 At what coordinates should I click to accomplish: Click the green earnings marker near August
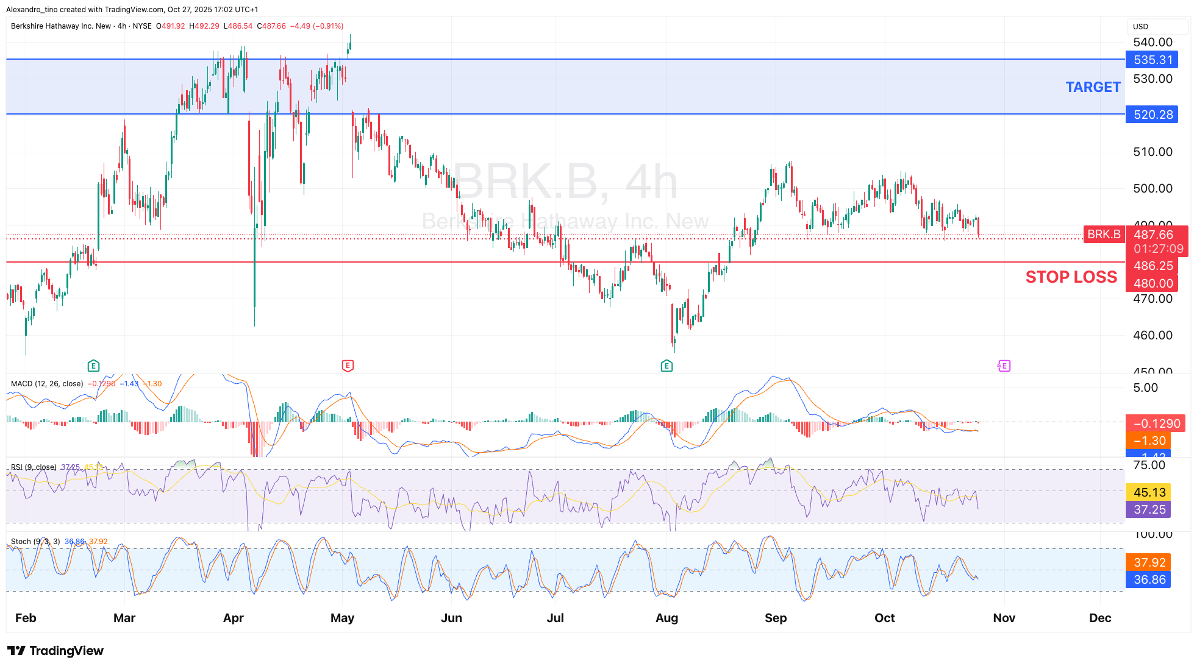click(666, 366)
